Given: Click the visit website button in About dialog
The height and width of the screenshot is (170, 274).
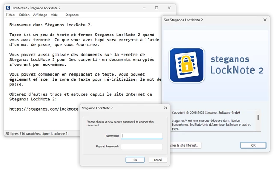Looking at the screenshot, I should [185, 145].
